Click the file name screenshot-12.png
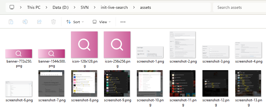This screenshot has height=111, width=266. [216, 102]
